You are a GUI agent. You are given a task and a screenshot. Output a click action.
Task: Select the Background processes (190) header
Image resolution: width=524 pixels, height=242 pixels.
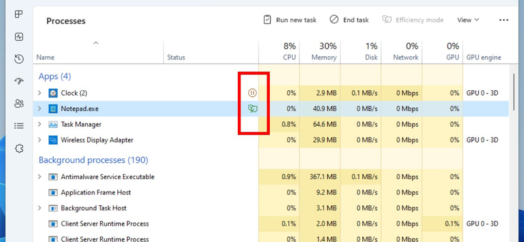click(x=93, y=160)
